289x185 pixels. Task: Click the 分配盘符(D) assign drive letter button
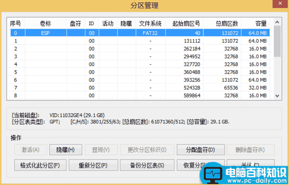[200, 150]
